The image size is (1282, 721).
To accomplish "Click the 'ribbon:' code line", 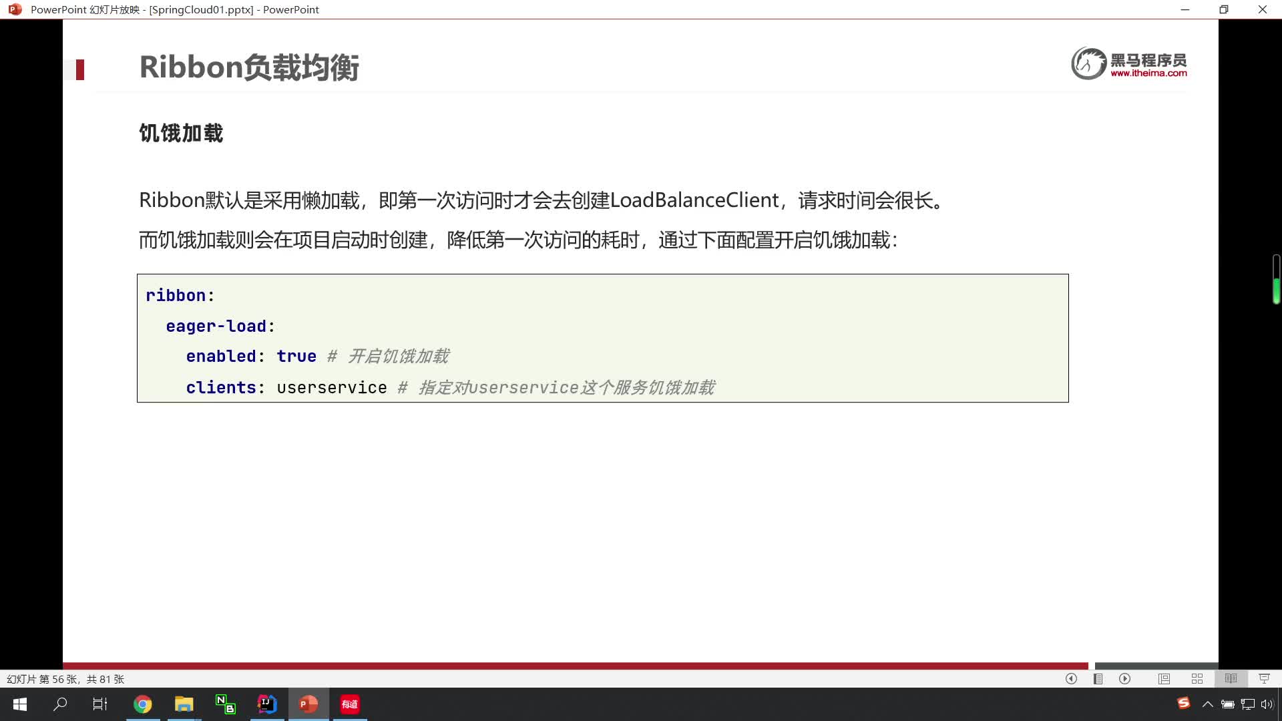I will coord(180,296).
